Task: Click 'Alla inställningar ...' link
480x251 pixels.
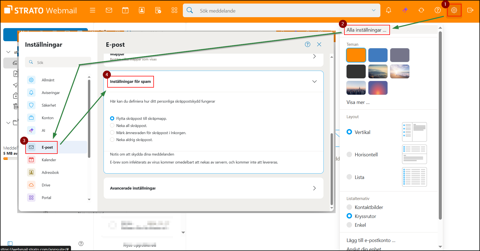Action: tap(366, 30)
